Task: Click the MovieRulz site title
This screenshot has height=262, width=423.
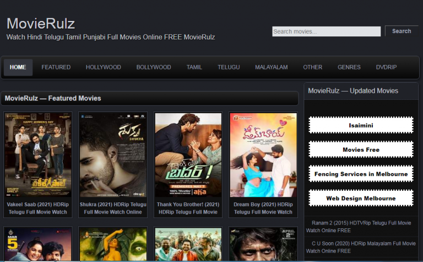Action: 41,24
